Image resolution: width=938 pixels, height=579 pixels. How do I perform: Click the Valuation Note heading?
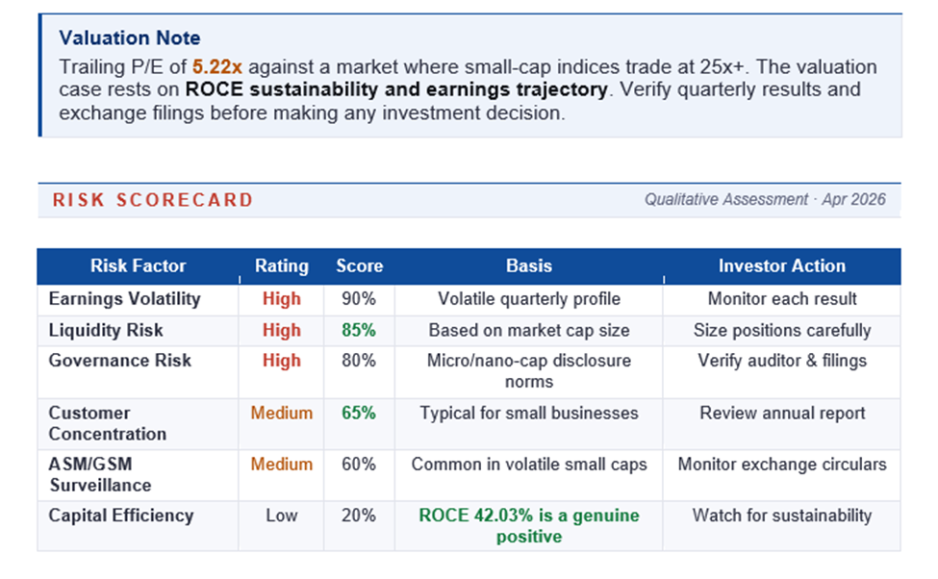130,38
